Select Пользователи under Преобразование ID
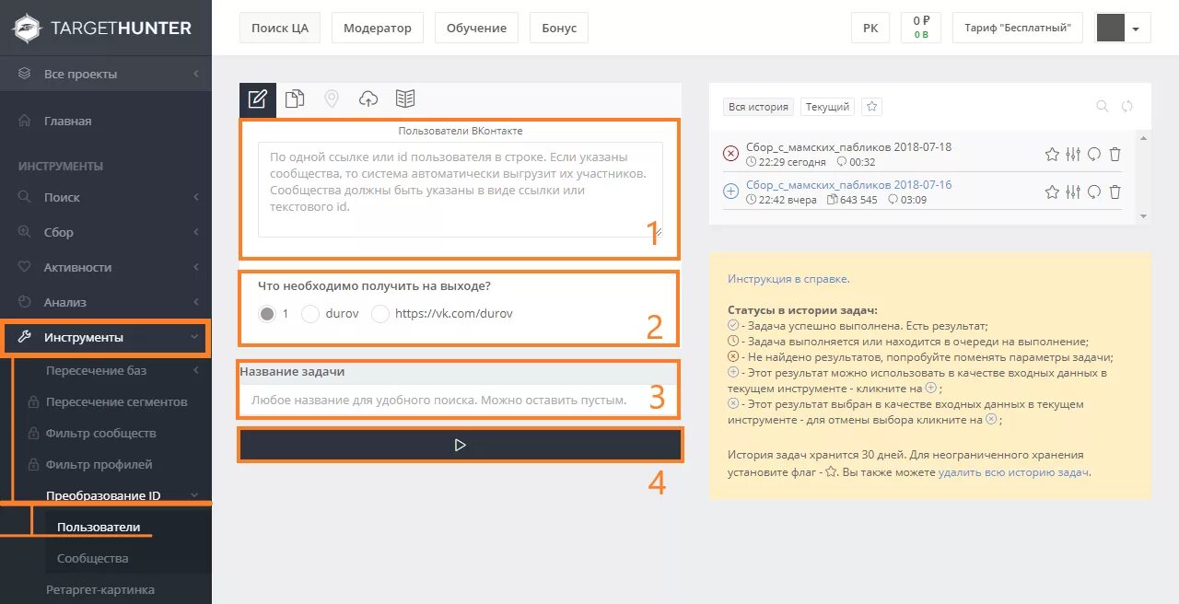 99,527
